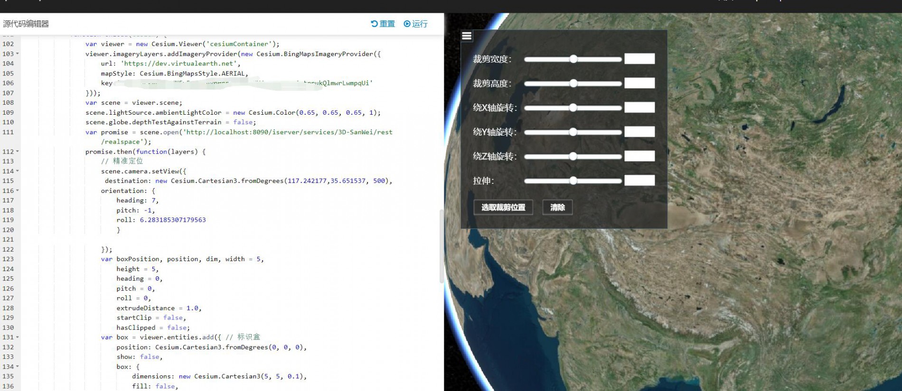Click the 源代码编辑器 title

pyautogui.click(x=26, y=24)
